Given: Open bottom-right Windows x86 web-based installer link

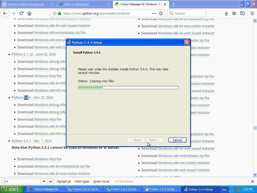Looking at the screenshot, I should coord(184,170).
